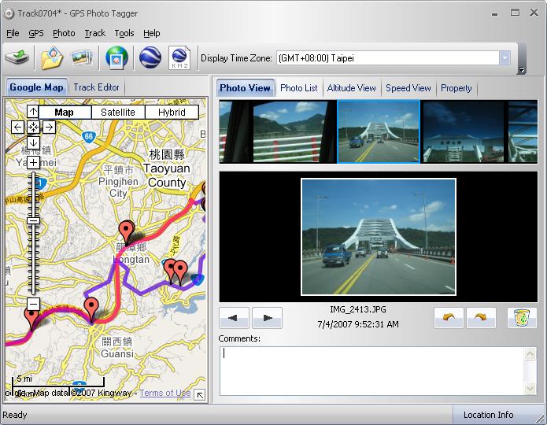Click inside the Comments text box
This screenshot has width=547, height=425.
tap(371, 371)
